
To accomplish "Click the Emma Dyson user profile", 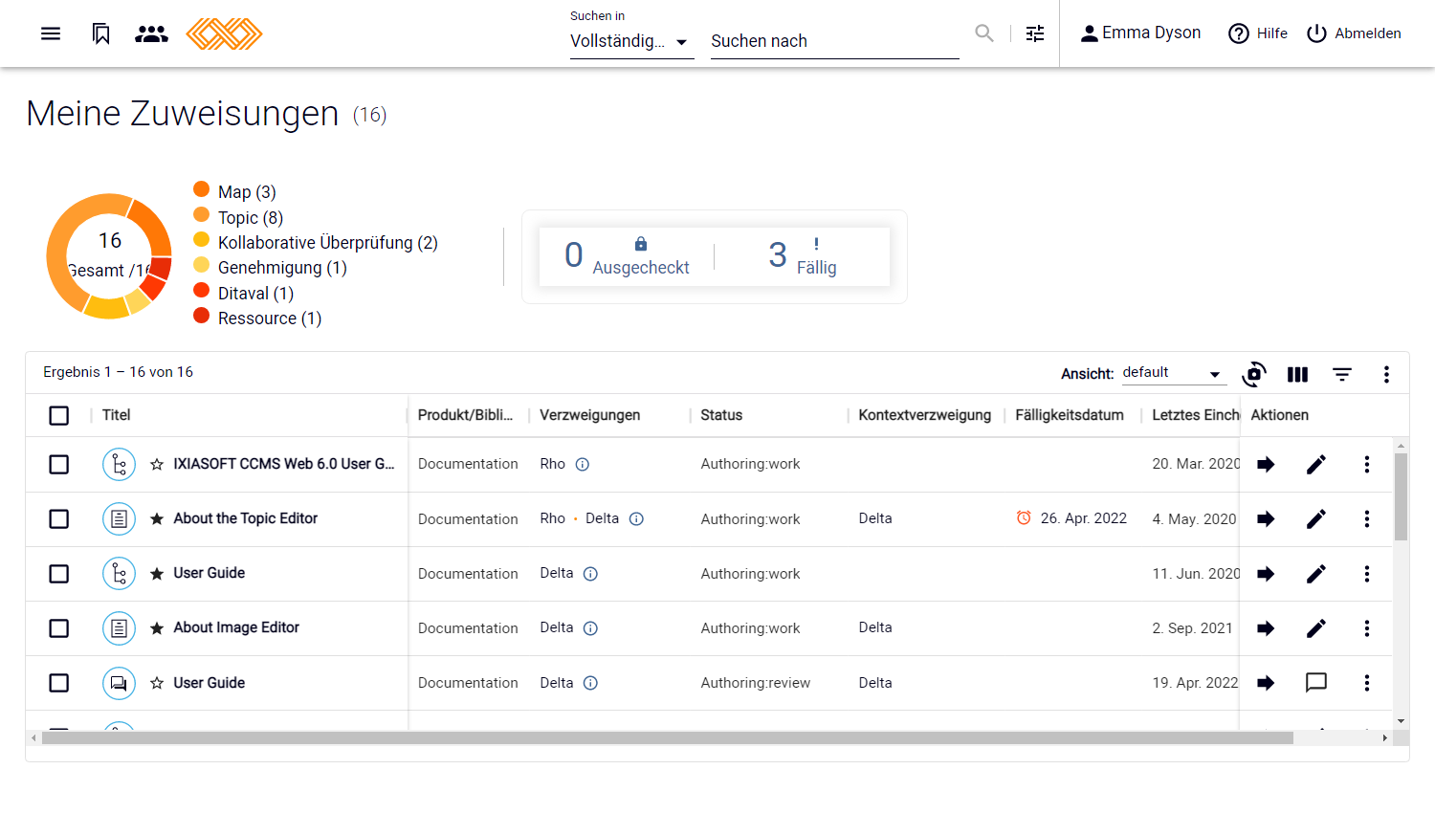I will coord(1140,33).
